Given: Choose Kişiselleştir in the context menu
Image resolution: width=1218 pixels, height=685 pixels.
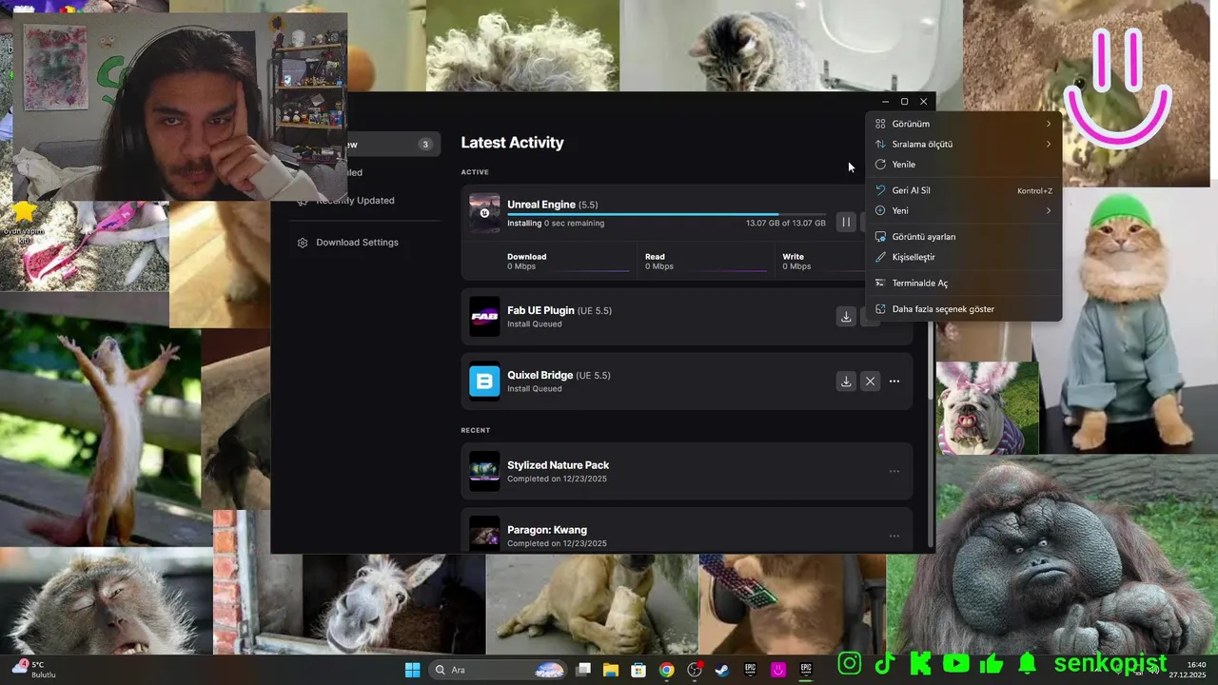Looking at the screenshot, I should pyautogui.click(x=963, y=257).
